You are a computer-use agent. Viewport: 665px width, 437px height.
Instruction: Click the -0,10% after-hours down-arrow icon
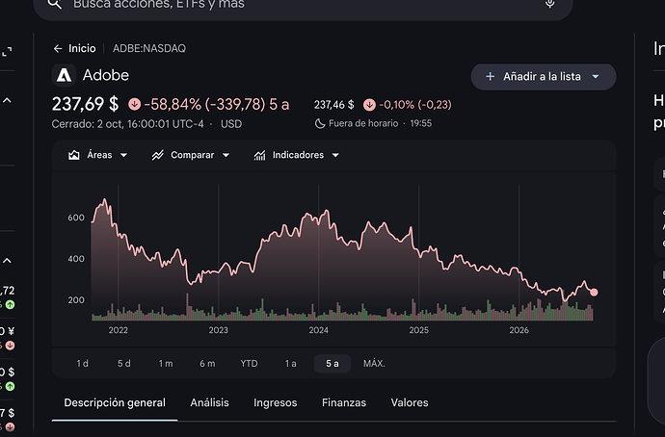click(369, 105)
